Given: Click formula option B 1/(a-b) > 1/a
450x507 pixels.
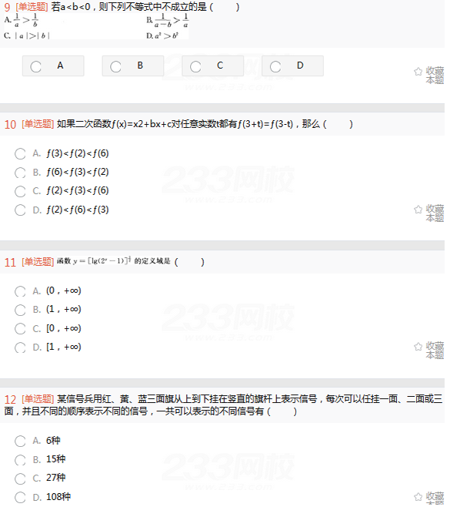Looking at the screenshot, I should 168,20.
